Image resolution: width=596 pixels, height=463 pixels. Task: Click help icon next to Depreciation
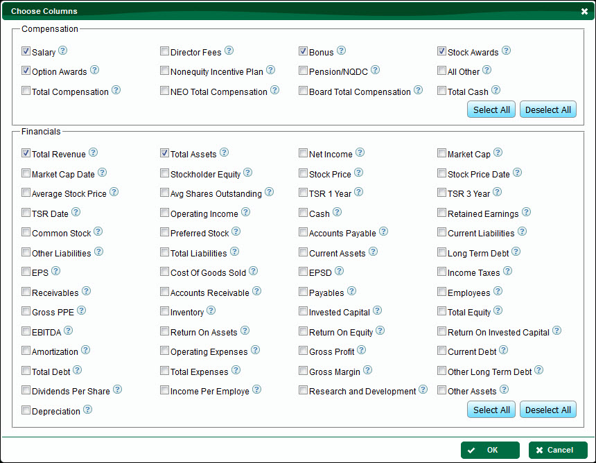click(88, 410)
